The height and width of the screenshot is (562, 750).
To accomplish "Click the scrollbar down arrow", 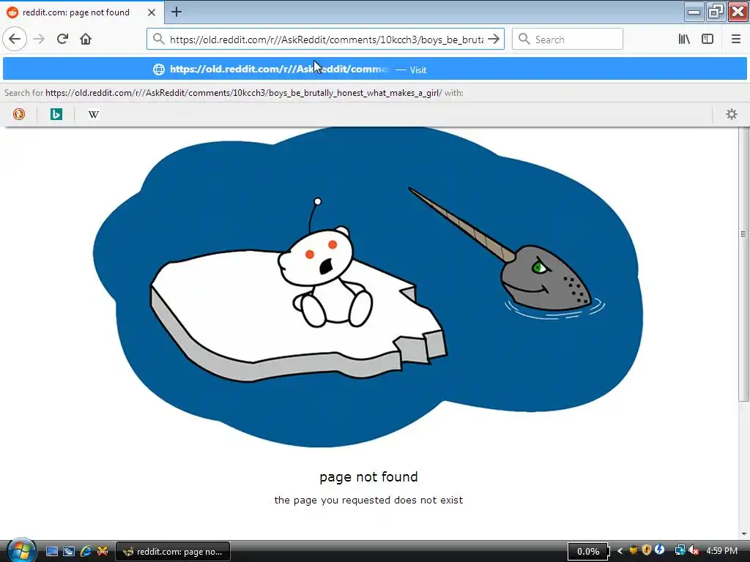I will click(x=743, y=533).
